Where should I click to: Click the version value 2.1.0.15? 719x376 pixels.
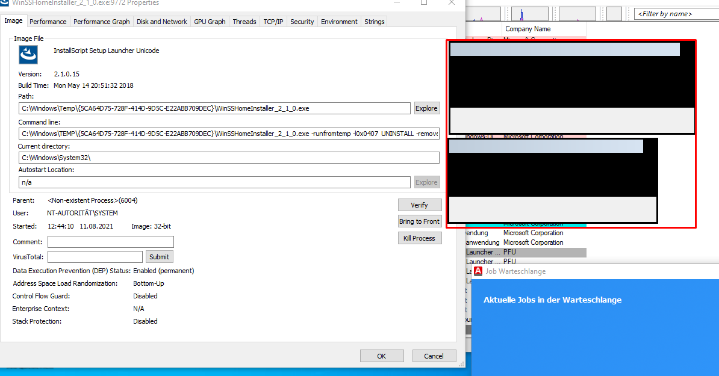[67, 74]
